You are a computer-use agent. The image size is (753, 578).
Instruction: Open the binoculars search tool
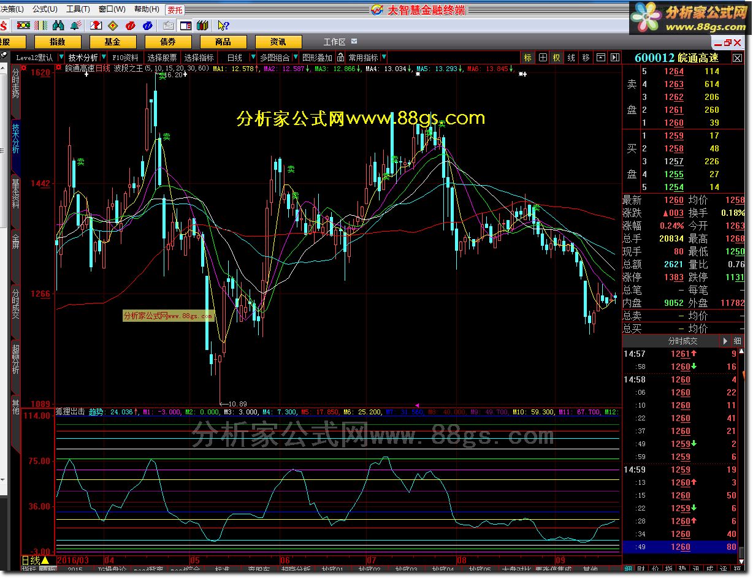coord(59,26)
